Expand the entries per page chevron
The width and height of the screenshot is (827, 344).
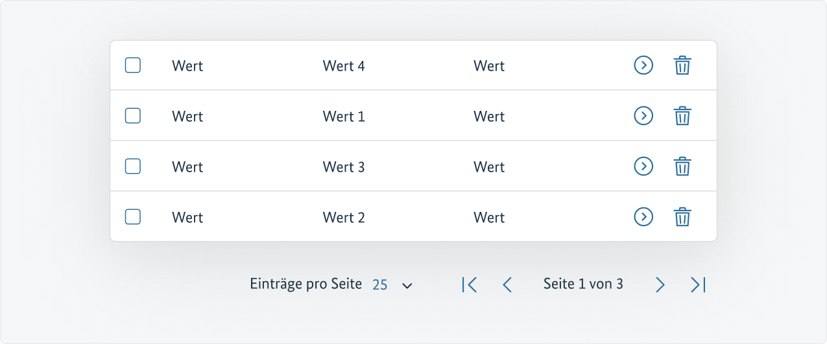(407, 285)
